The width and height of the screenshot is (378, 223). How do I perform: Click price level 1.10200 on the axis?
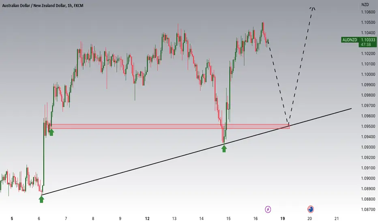click(x=368, y=54)
